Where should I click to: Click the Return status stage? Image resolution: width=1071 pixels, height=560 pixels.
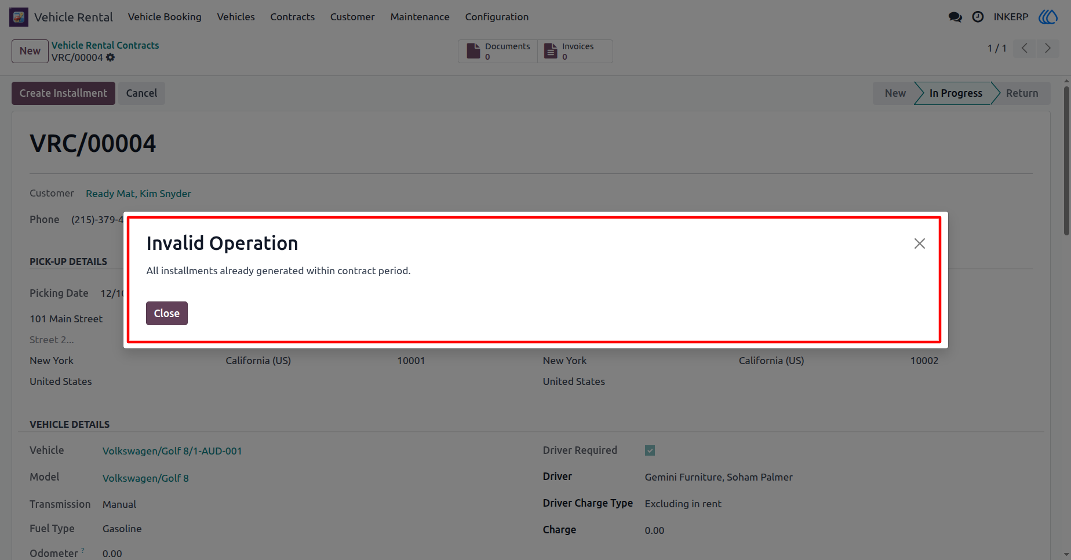click(x=1022, y=93)
